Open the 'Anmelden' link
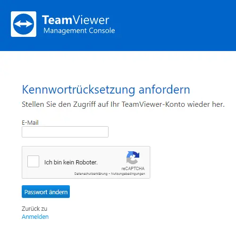 [x=35, y=217]
